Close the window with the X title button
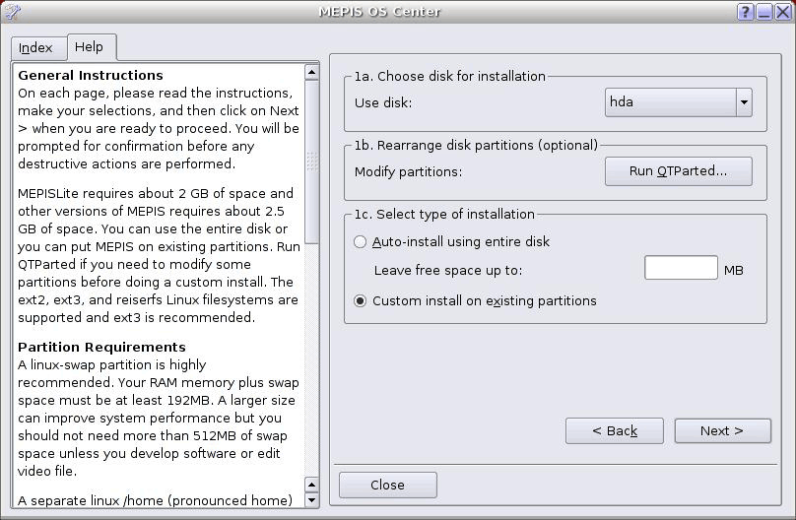Viewport: 796px width, 520px height. [782, 12]
